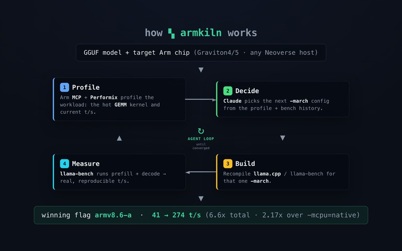Select the "Decide" step heading
402x251 pixels.
point(247,91)
